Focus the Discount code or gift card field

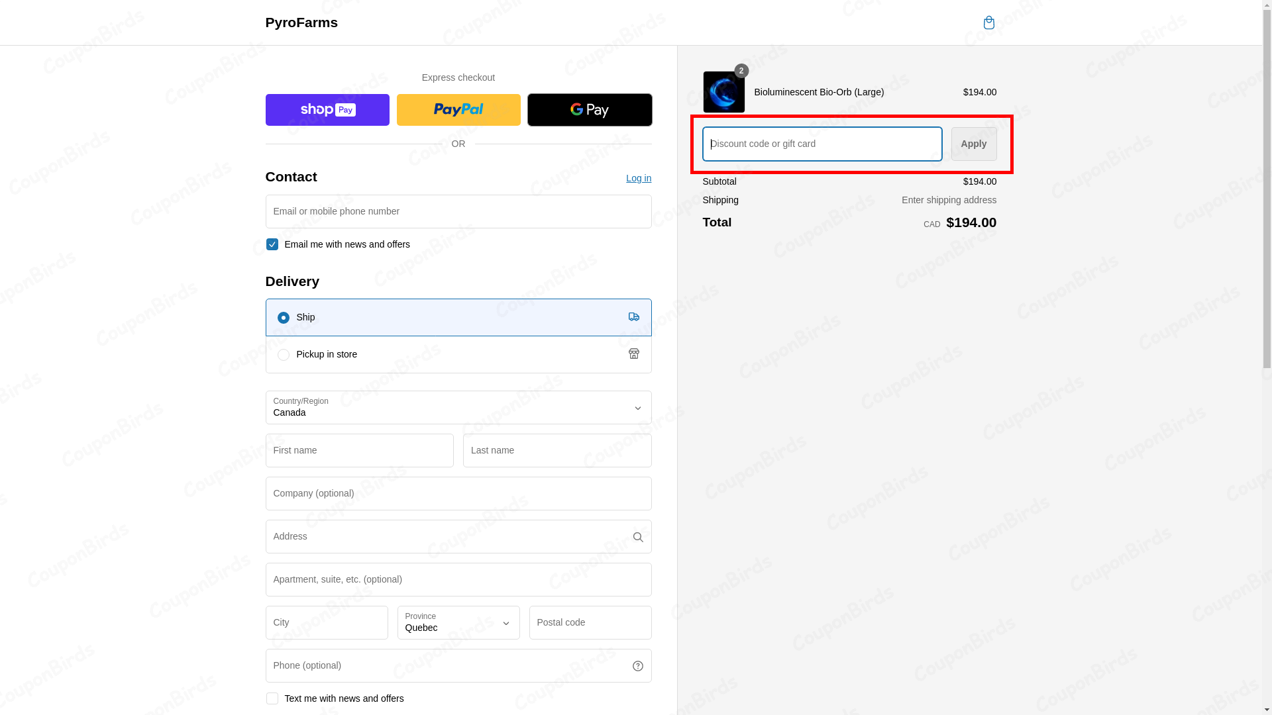pyautogui.click(x=822, y=144)
